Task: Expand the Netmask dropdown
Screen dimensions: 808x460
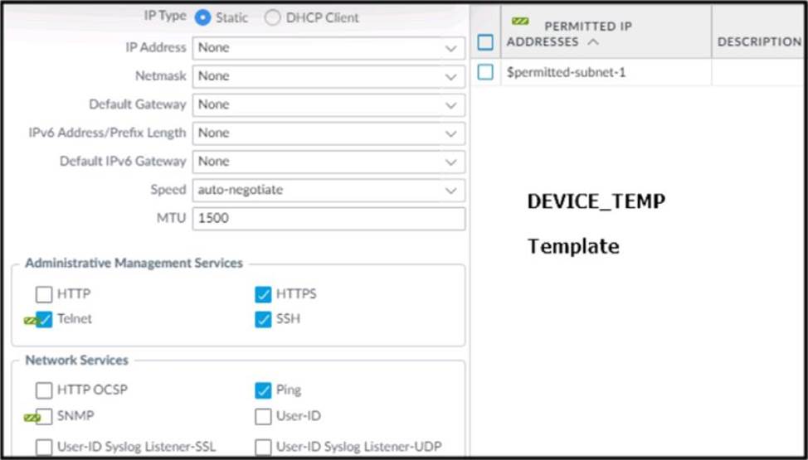Action: [x=450, y=76]
